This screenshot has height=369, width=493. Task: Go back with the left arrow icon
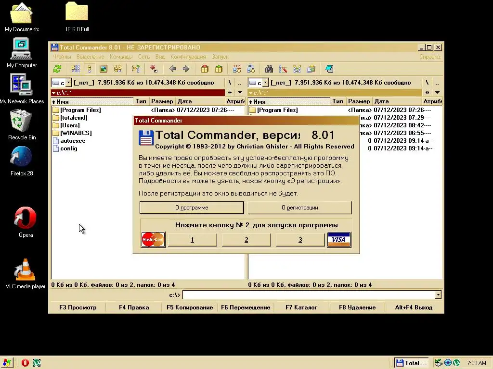(172, 69)
